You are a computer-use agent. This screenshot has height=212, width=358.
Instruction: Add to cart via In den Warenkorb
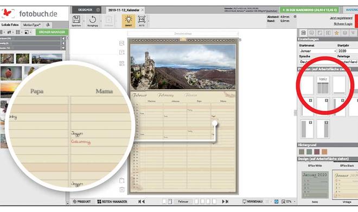(309, 10)
